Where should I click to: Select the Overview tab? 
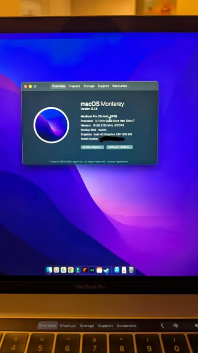[x=58, y=86]
